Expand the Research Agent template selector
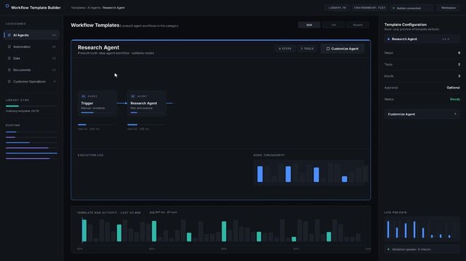 [x=422, y=39]
